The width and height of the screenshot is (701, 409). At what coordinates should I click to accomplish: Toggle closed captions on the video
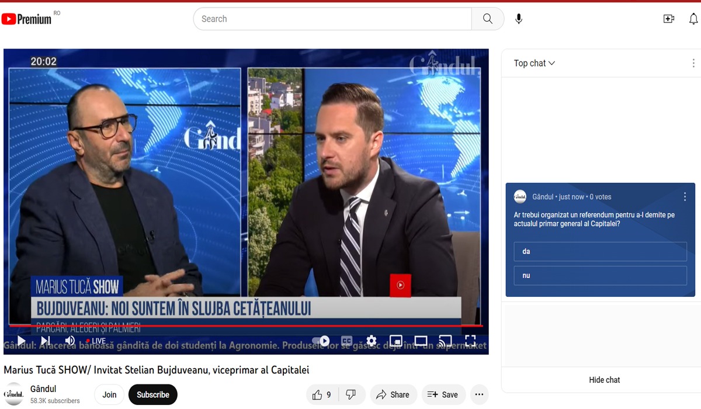pos(347,341)
